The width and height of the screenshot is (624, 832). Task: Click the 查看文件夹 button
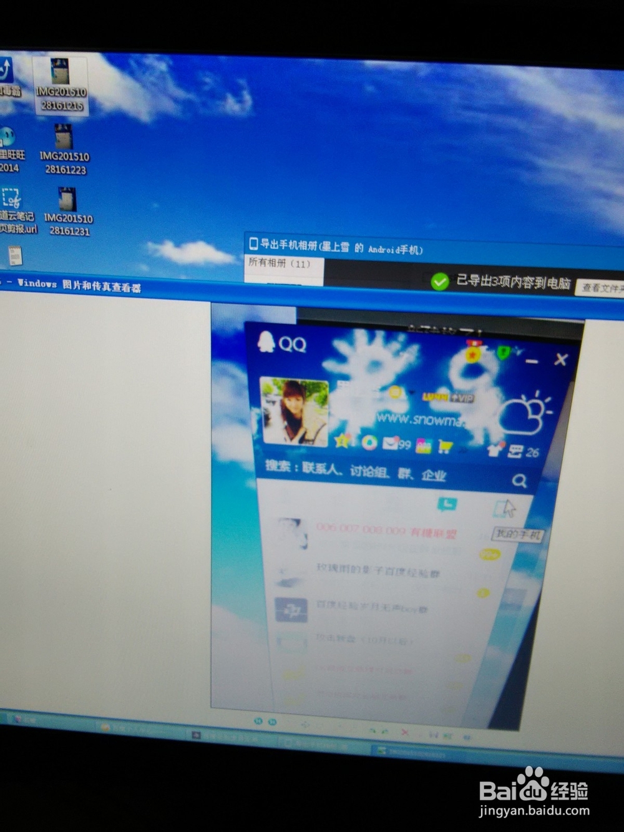[600, 288]
